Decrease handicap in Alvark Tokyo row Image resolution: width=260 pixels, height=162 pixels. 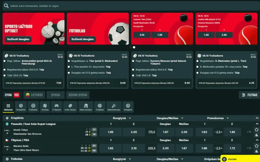click(x=215, y=132)
